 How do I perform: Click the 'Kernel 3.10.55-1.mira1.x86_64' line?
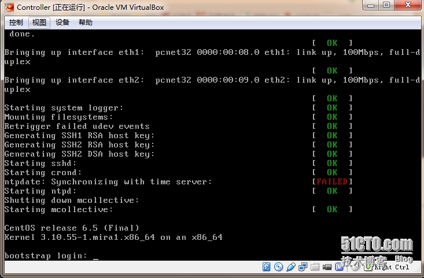tap(113, 237)
